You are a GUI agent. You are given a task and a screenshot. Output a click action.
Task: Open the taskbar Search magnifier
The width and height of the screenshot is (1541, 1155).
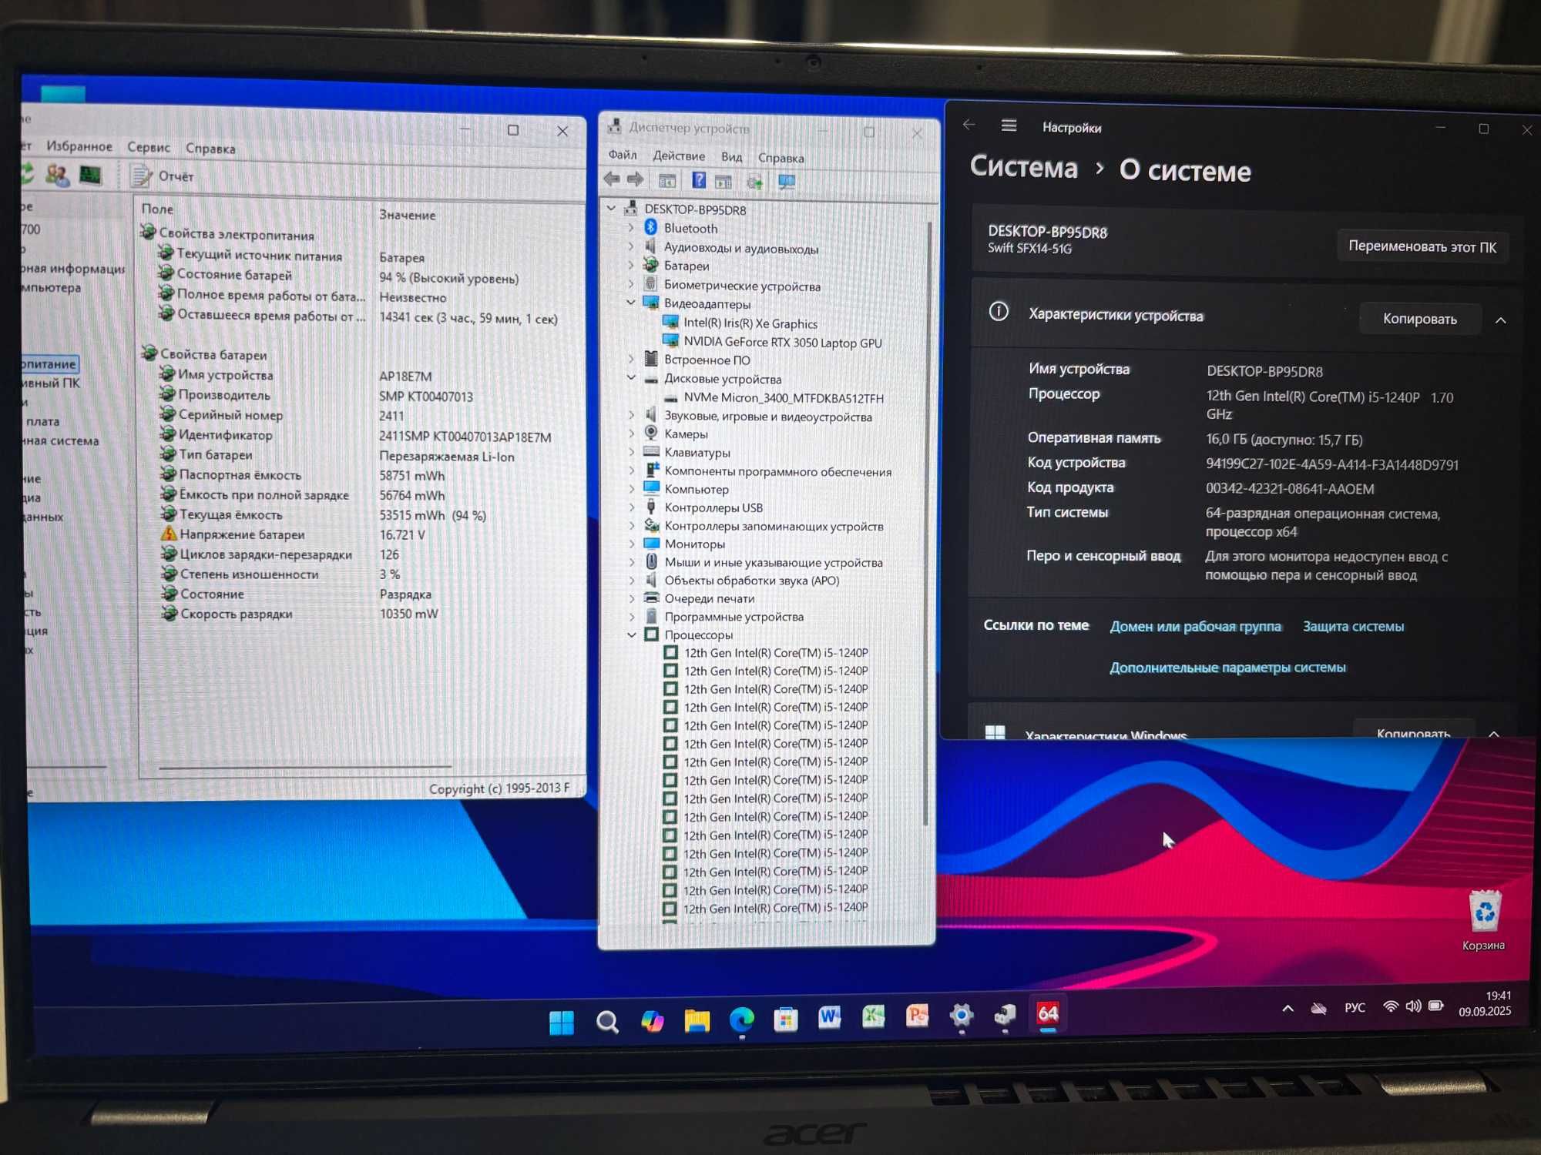point(607,1022)
